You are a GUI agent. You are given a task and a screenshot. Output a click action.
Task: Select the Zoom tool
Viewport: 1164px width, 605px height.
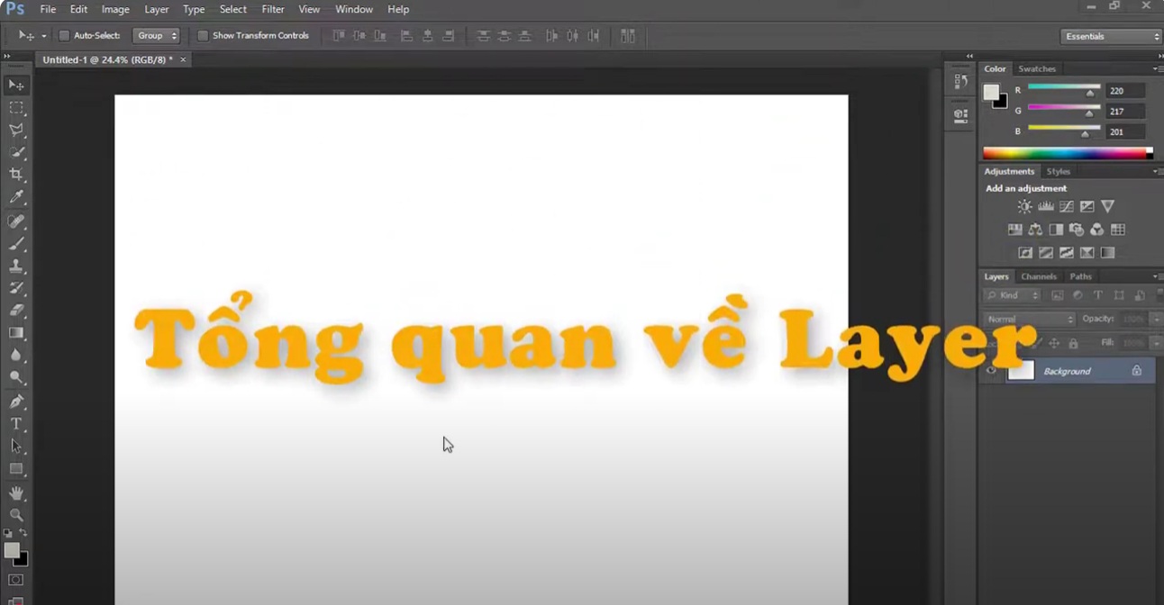16,514
